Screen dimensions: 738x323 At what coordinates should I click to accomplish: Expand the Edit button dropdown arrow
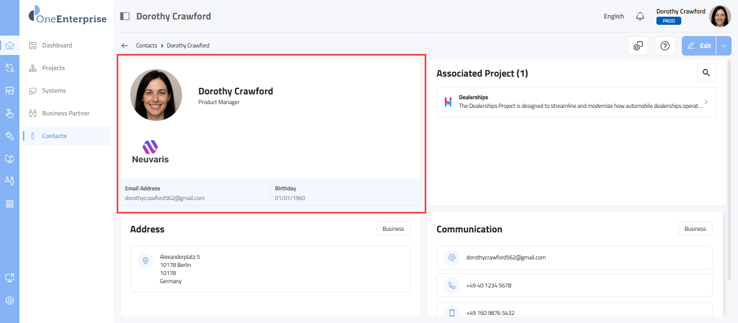coord(723,46)
